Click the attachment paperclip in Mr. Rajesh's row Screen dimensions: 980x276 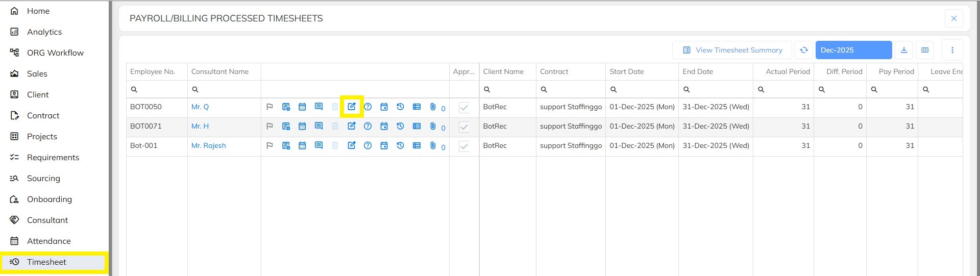click(433, 145)
